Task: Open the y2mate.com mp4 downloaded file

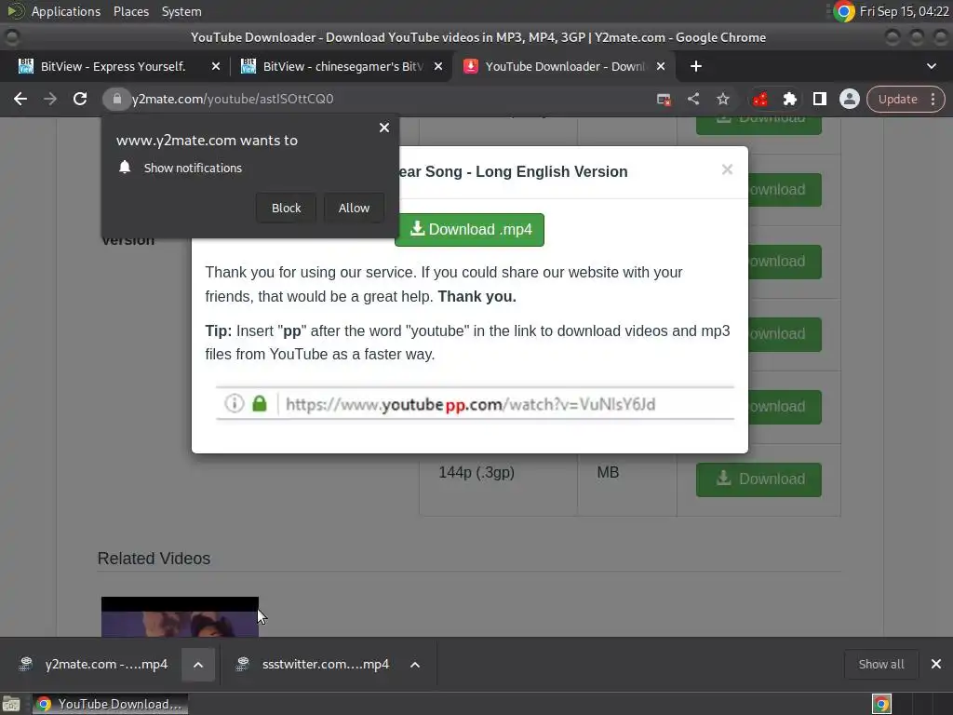Action: click(x=94, y=664)
